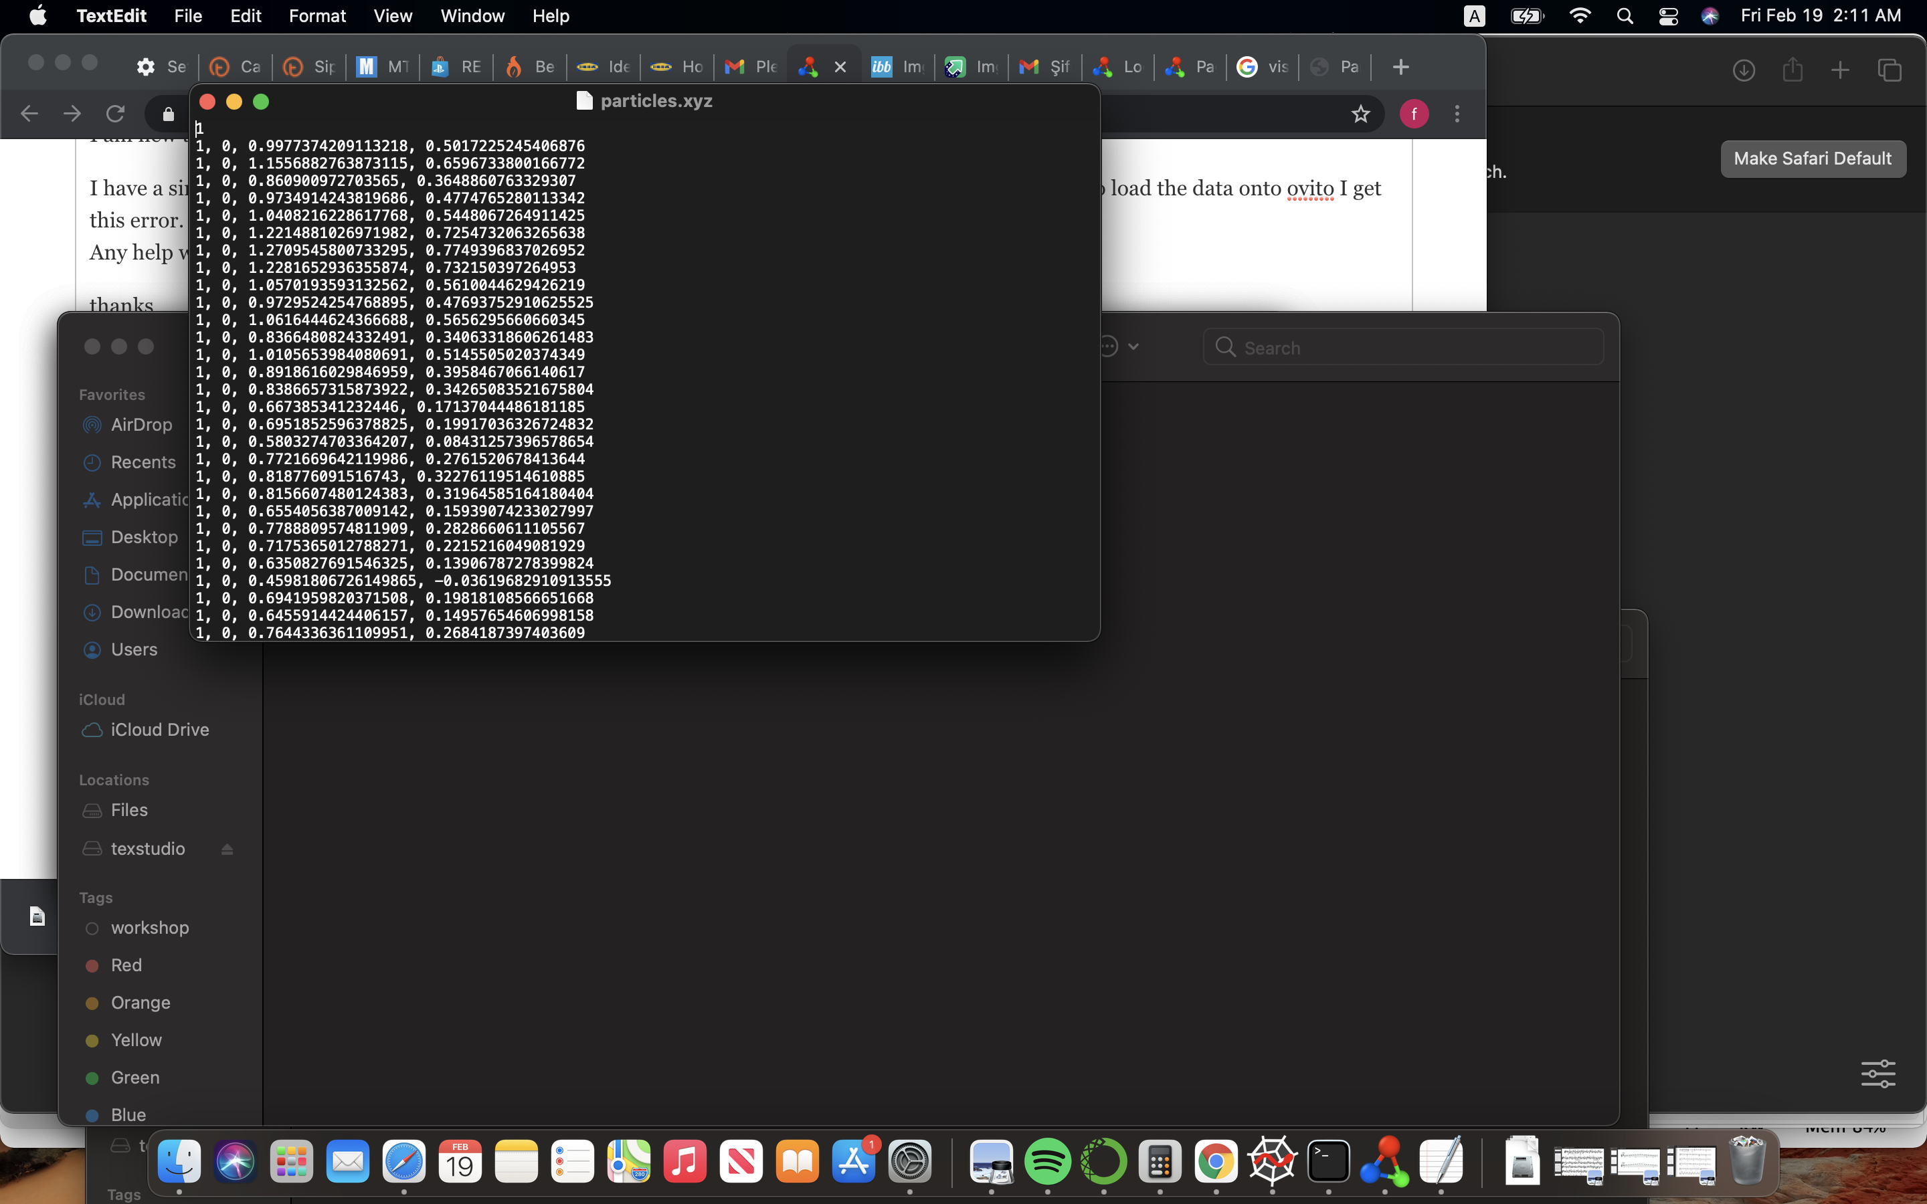Image resolution: width=1927 pixels, height=1204 pixels.
Task: Open the Chrome three-dot menu
Action: [1457, 114]
